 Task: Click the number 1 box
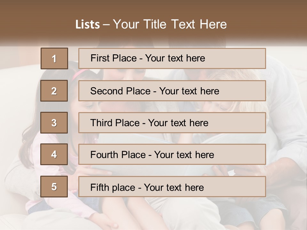click(x=54, y=58)
